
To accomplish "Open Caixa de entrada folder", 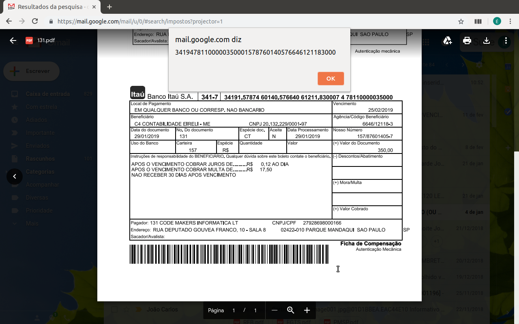I will [x=48, y=94].
